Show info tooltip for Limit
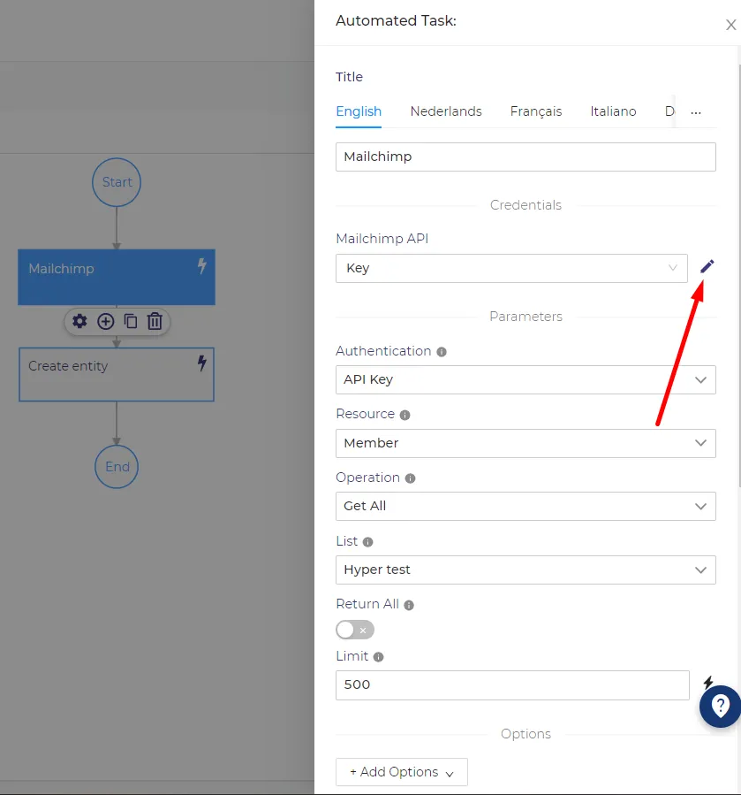741x795 pixels. click(378, 657)
